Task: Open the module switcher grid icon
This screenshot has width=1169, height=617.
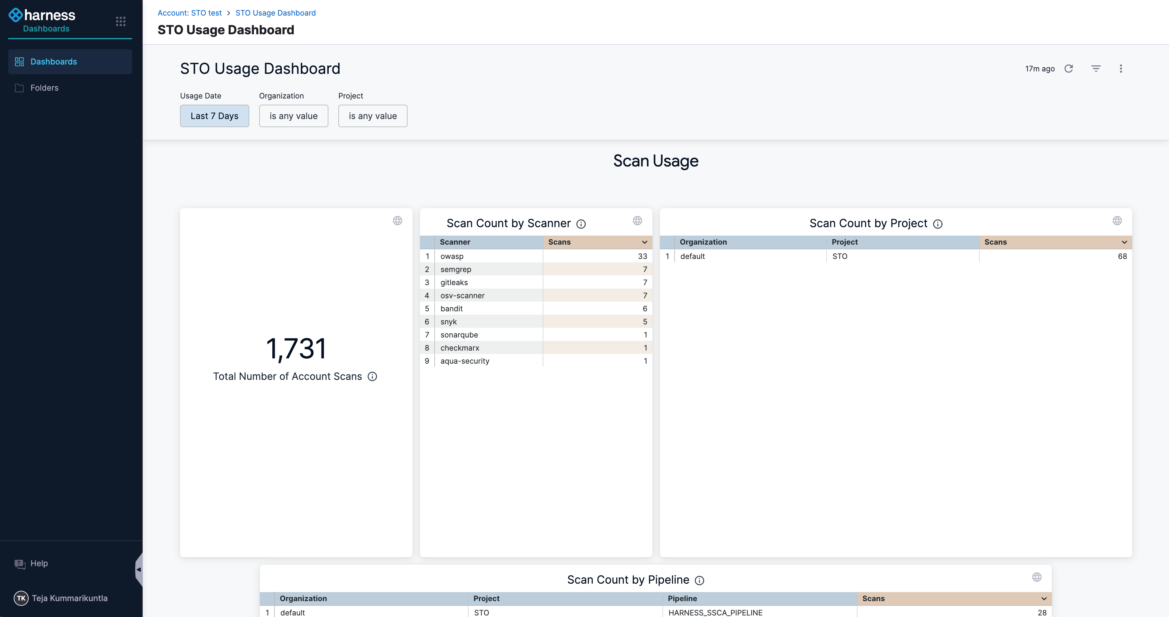Action: coord(120,21)
